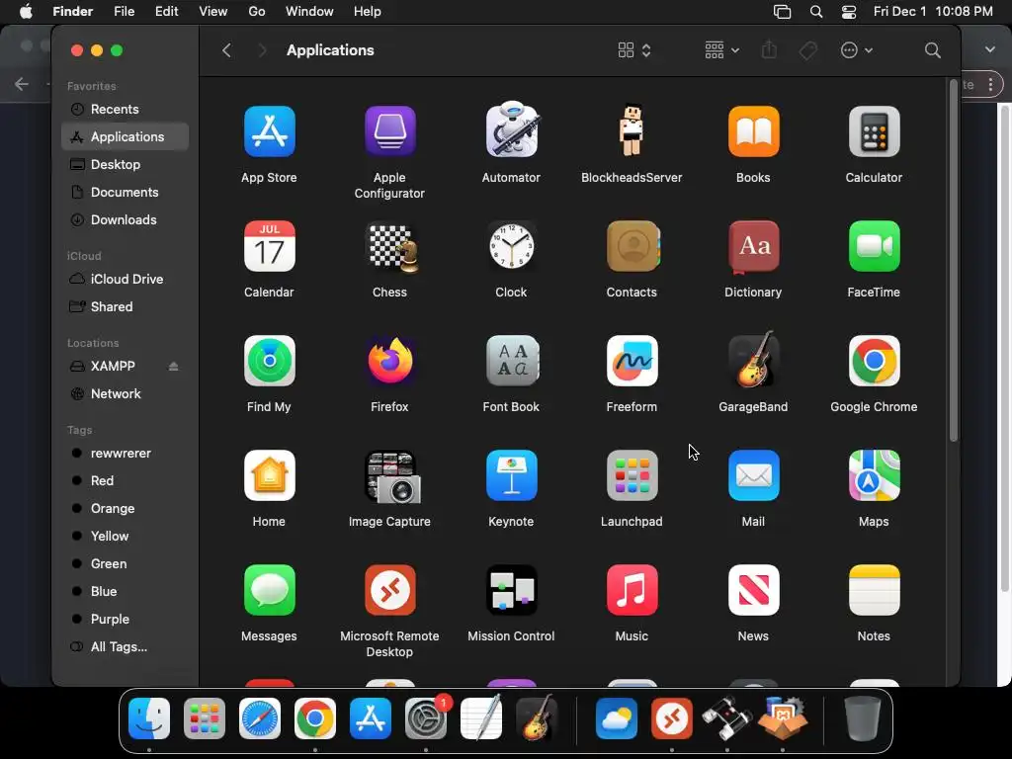Select Google Chrome in Applications folder
The image size is (1012, 759).
coord(874,361)
